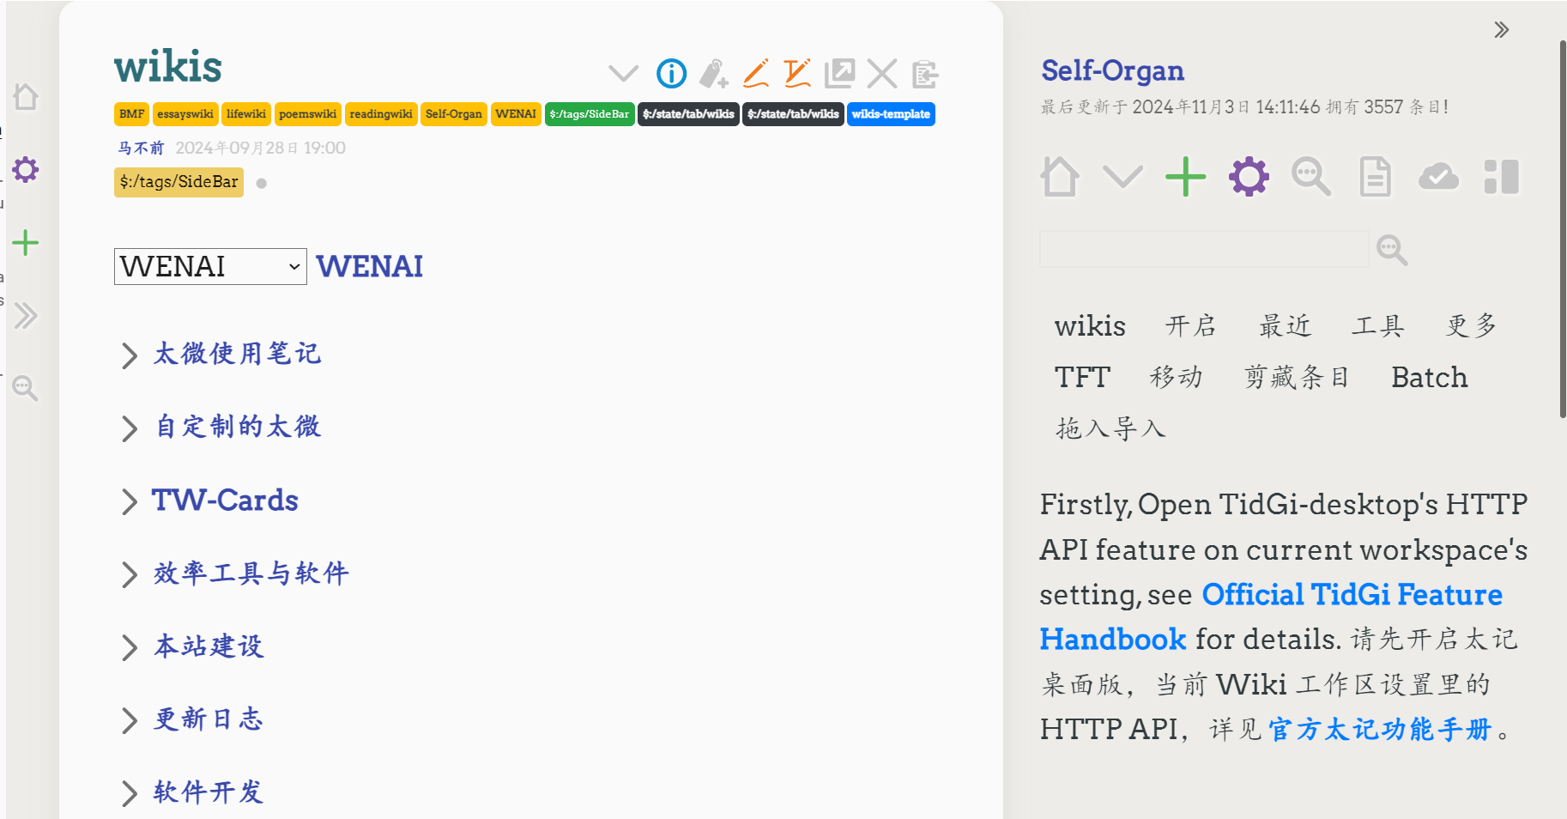Switch to the 拖入导入 tab

click(x=1110, y=429)
